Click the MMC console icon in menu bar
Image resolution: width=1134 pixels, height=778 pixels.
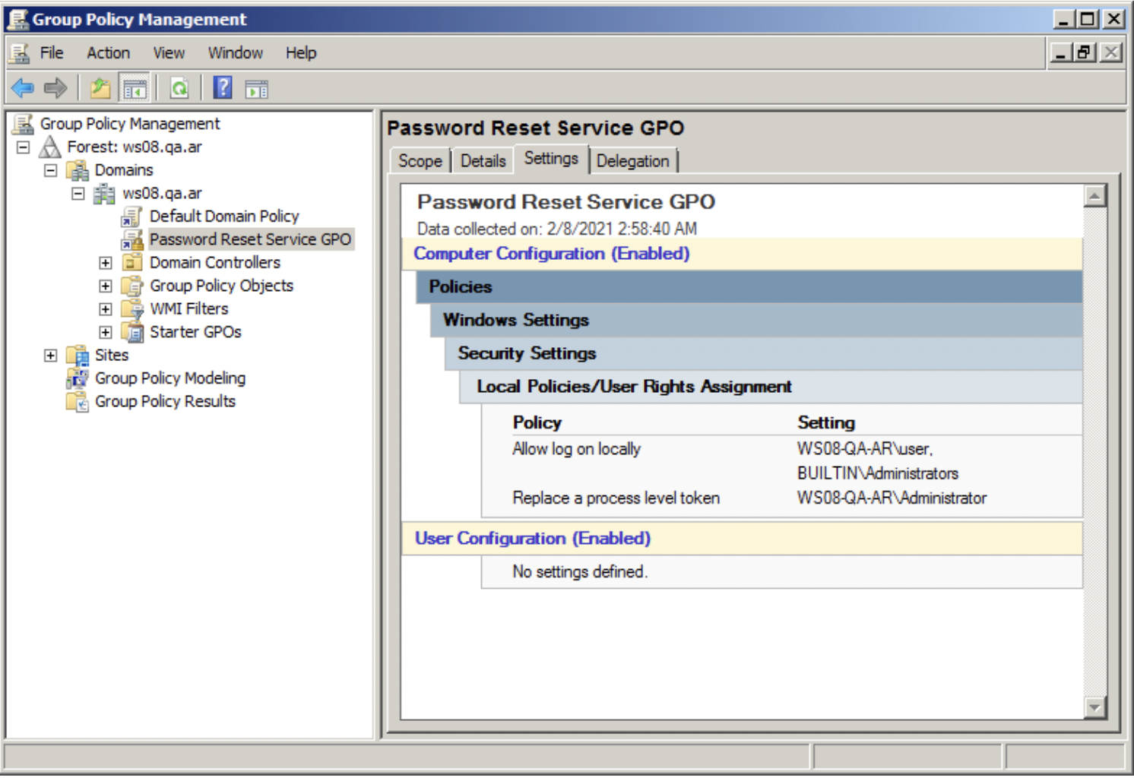(x=20, y=53)
